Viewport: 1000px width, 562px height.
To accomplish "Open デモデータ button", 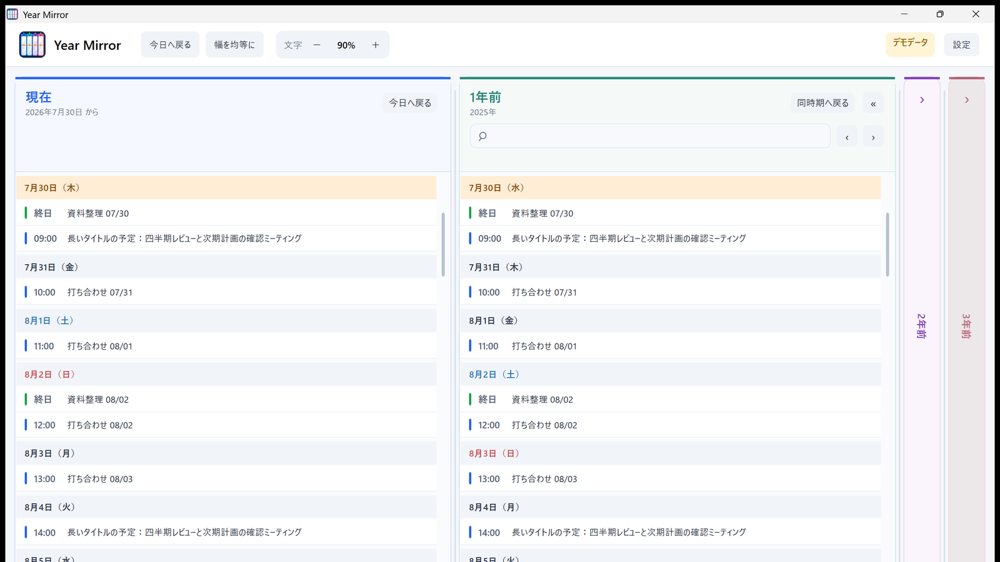I will click(910, 44).
